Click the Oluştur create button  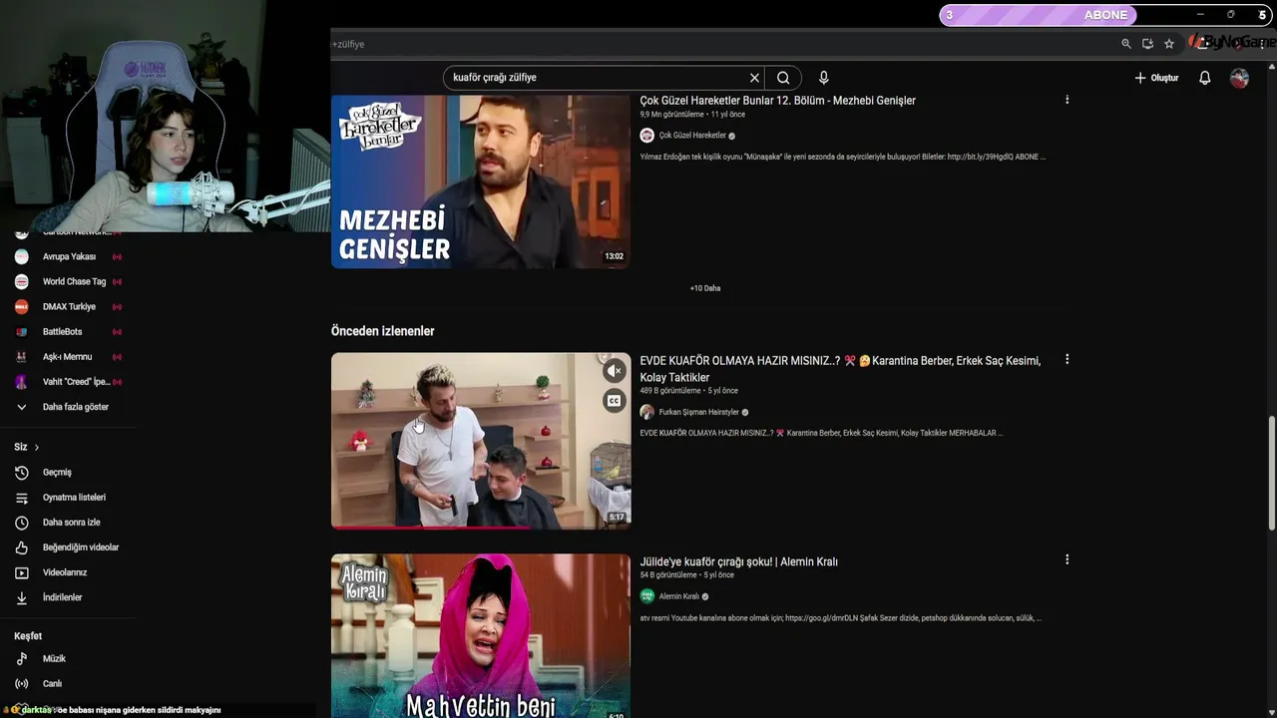[x=1156, y=78]
